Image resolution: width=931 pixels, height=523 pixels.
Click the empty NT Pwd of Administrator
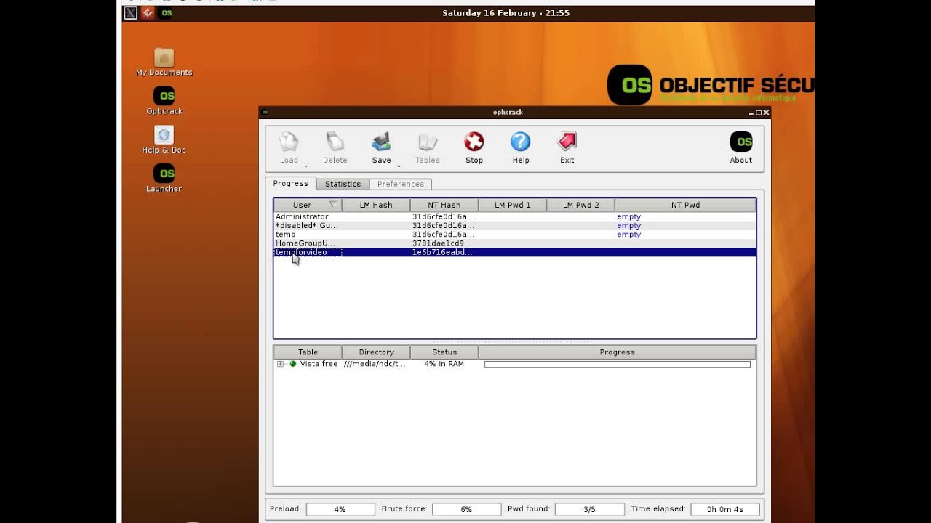628,216
